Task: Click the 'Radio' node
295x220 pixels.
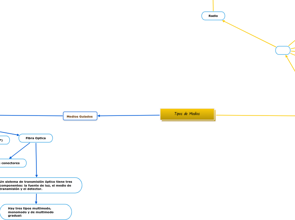Action: [x=213, y=16]
